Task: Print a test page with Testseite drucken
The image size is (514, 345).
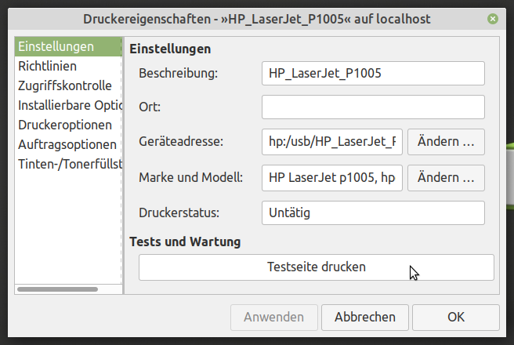Action: (x=316, y=267)
